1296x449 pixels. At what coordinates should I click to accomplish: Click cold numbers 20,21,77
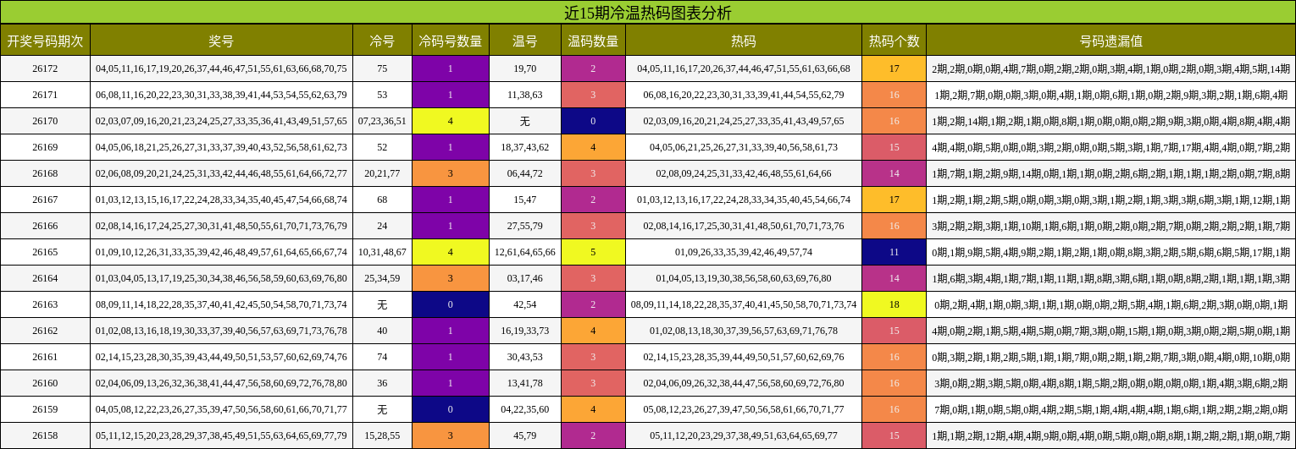382,173
